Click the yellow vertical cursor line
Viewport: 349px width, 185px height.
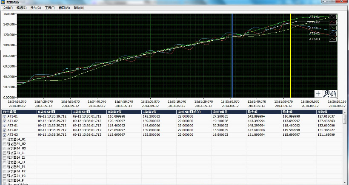(290, 55)
